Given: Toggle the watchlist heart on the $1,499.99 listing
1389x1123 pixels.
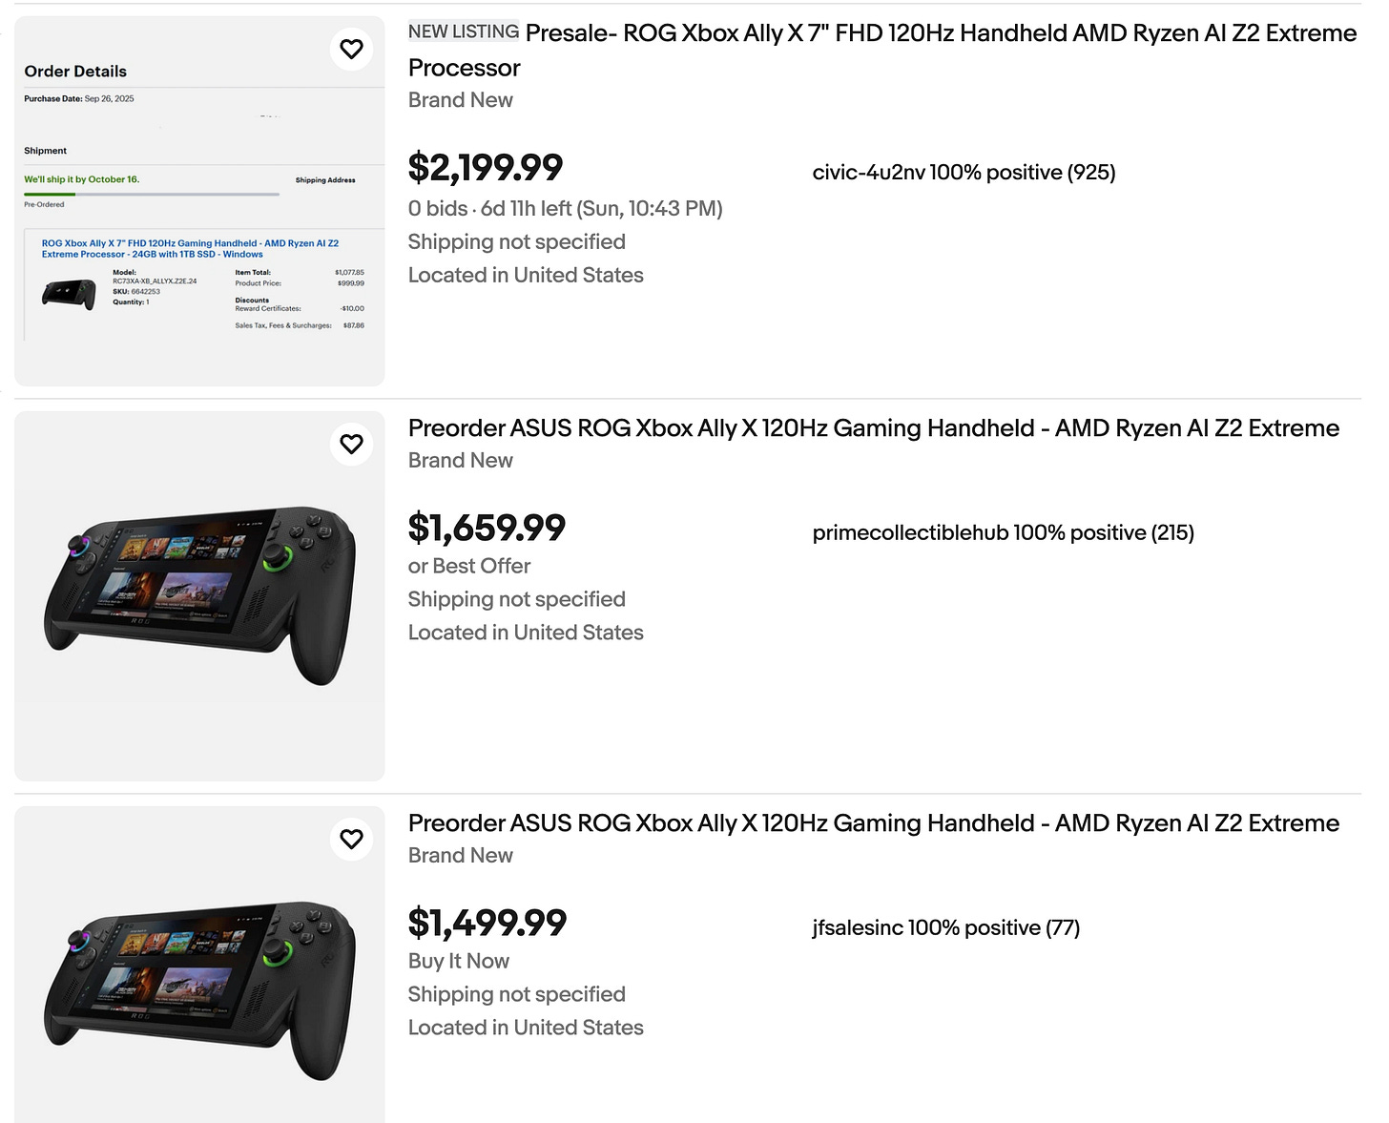Looking at the screenshot, I should tap(351, 840).
